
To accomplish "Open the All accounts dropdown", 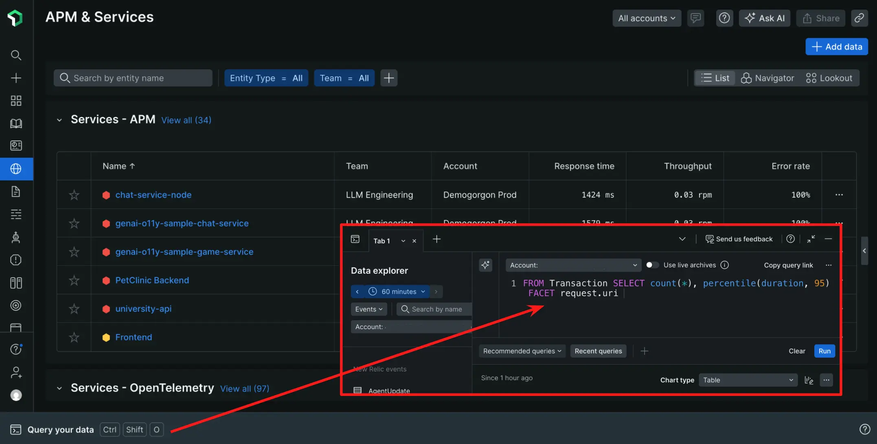I will point(647,18).
